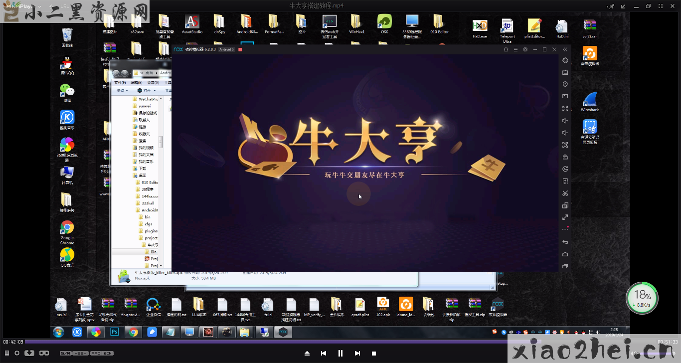Image resolution: width=681 pixels, height=363 pixels.
Task: Click the Nox scissors tool icon
Action: pyautogui.click(x=565, y=193)
